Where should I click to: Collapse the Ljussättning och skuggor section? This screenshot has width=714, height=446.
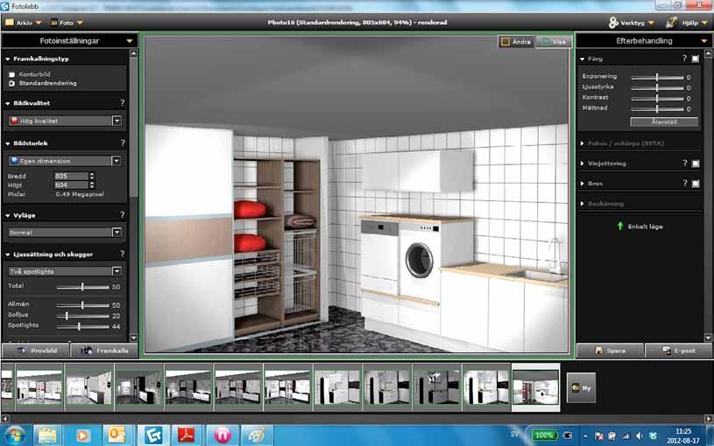[x=8, y=254]
